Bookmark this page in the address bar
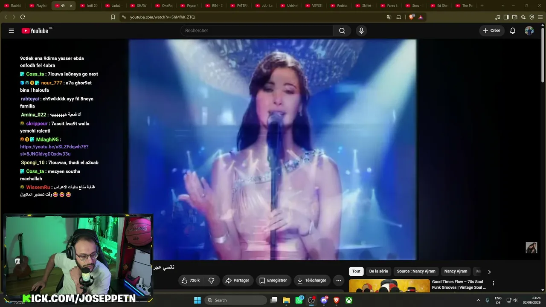Viewport: 546px width, 307px height. tap(113, 17)
